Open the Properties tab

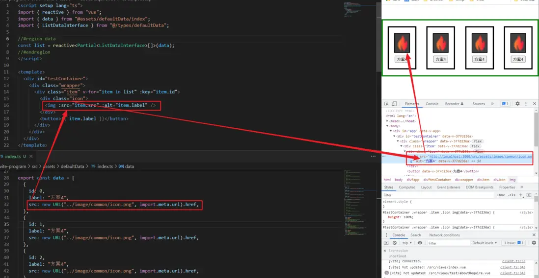coord(507,187)
